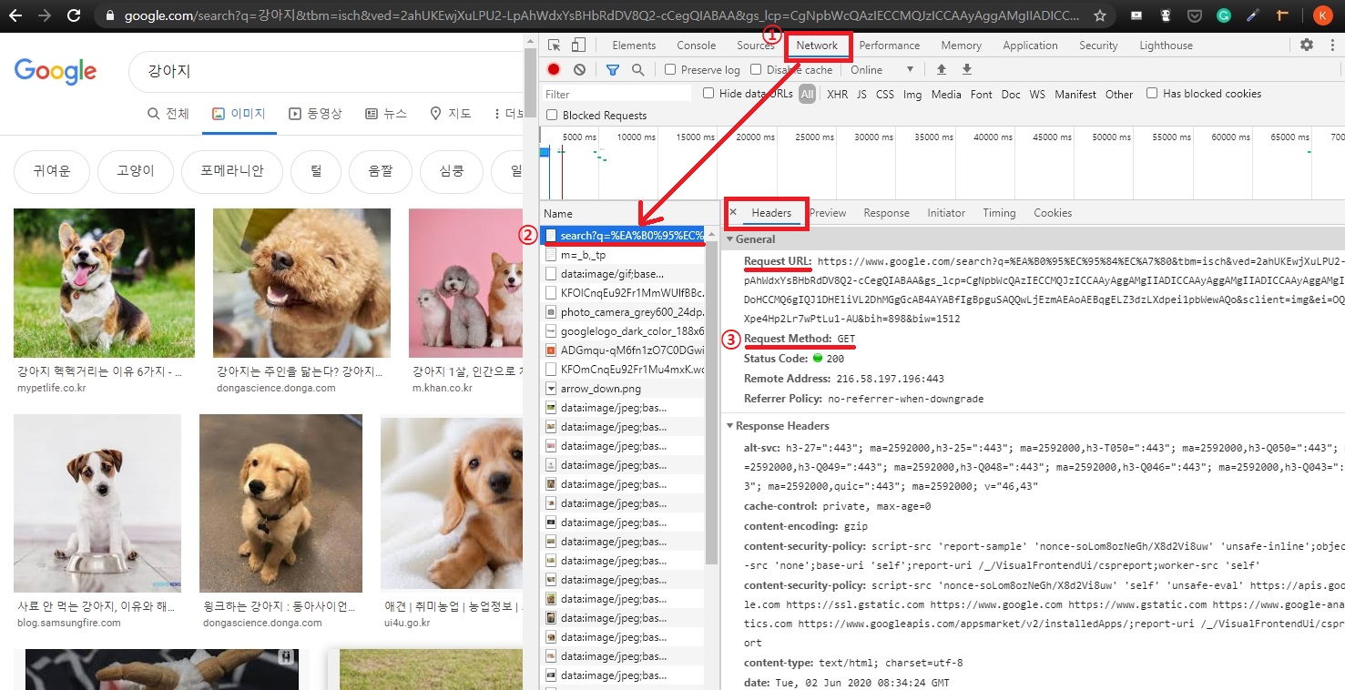Select the All request type filter

[807, 94]
